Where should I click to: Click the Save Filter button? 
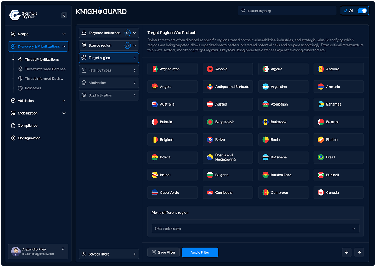tap(164, 252)
